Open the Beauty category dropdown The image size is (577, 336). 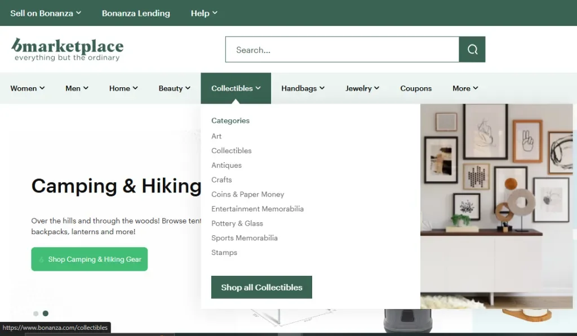point(174,88)
